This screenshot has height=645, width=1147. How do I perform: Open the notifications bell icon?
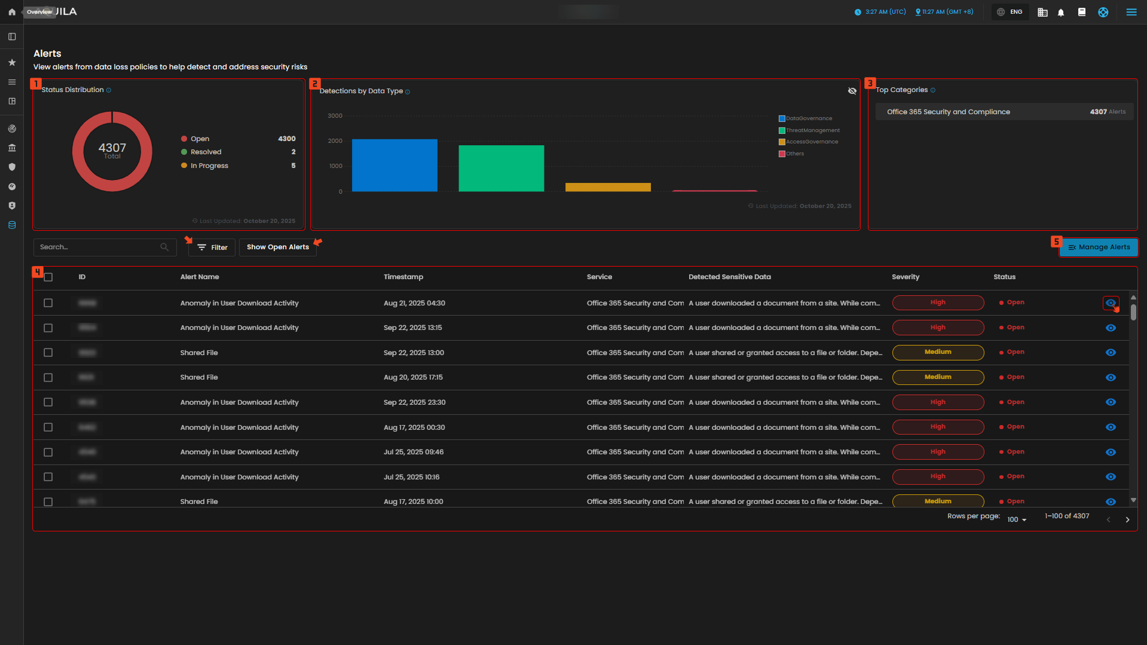point(1061,12)
